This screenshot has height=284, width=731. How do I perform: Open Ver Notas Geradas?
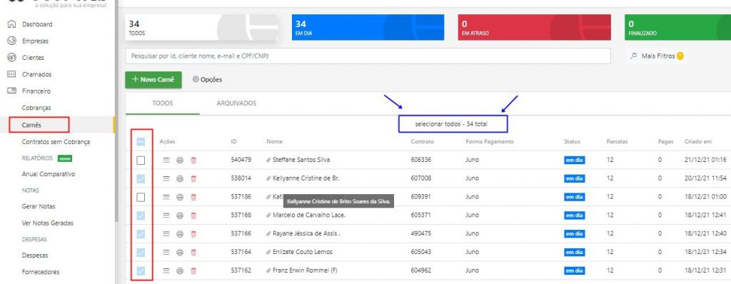[x=48, y=223]
